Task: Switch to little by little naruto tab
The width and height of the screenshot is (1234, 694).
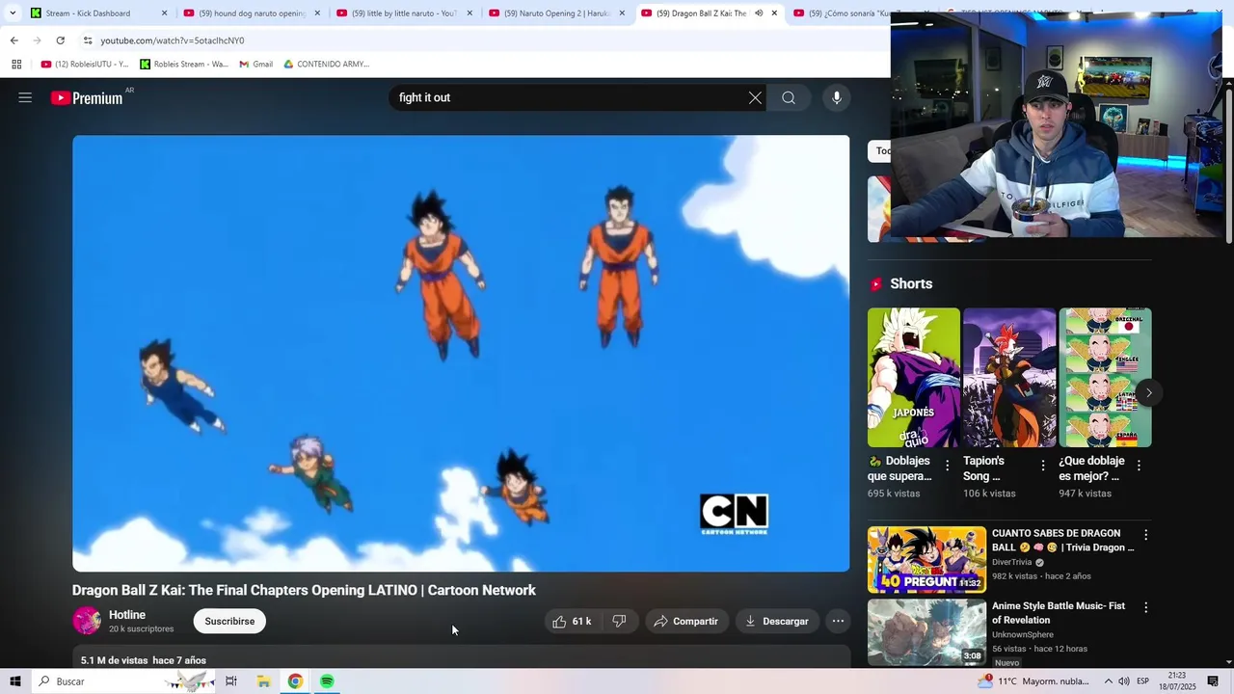Action: pos(404,13)
